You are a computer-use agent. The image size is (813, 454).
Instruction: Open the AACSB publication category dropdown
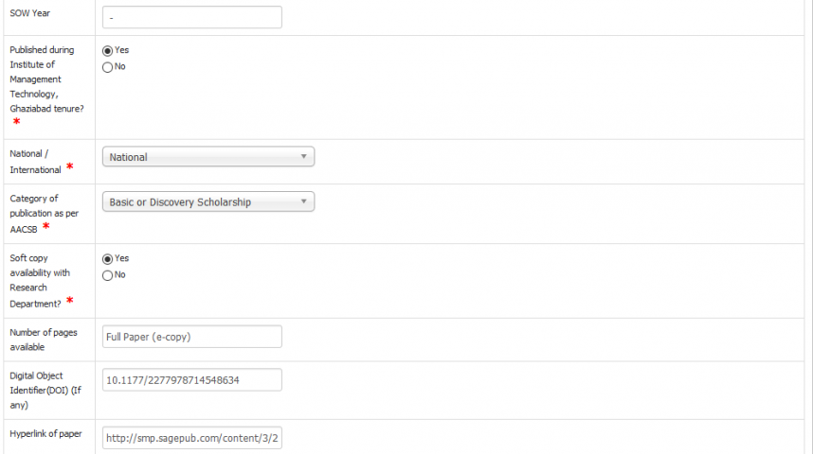[x=208, y=201]
